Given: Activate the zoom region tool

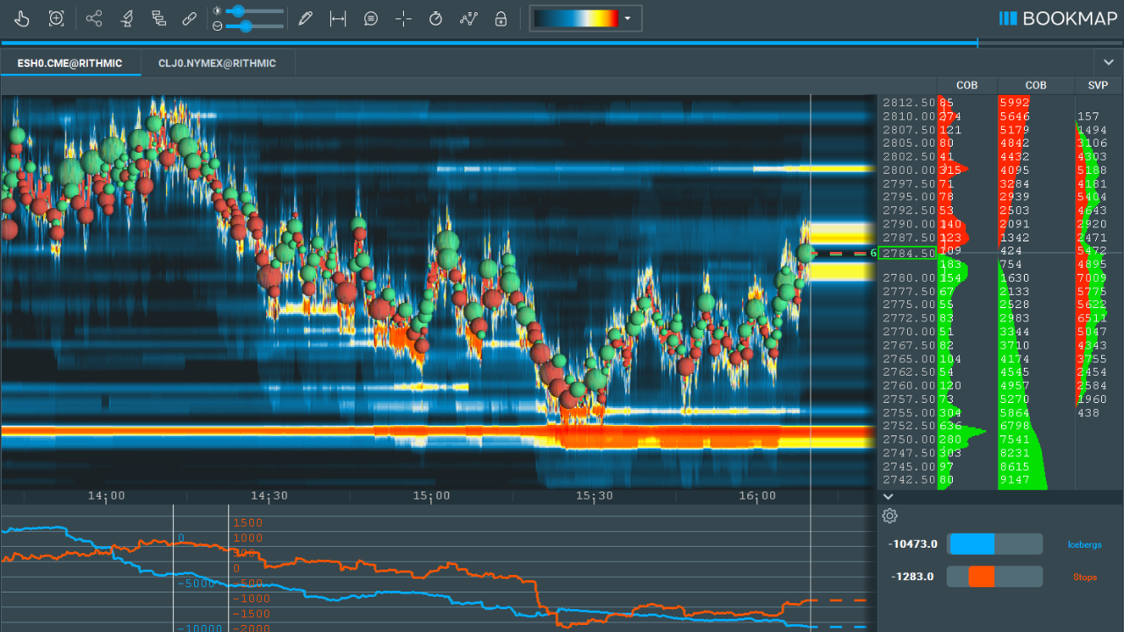Looking at the screenshot, I should [x=56, y=18].
